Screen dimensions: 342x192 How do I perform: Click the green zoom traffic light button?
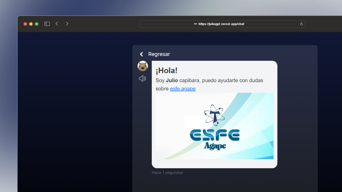(x=36, y=24)
